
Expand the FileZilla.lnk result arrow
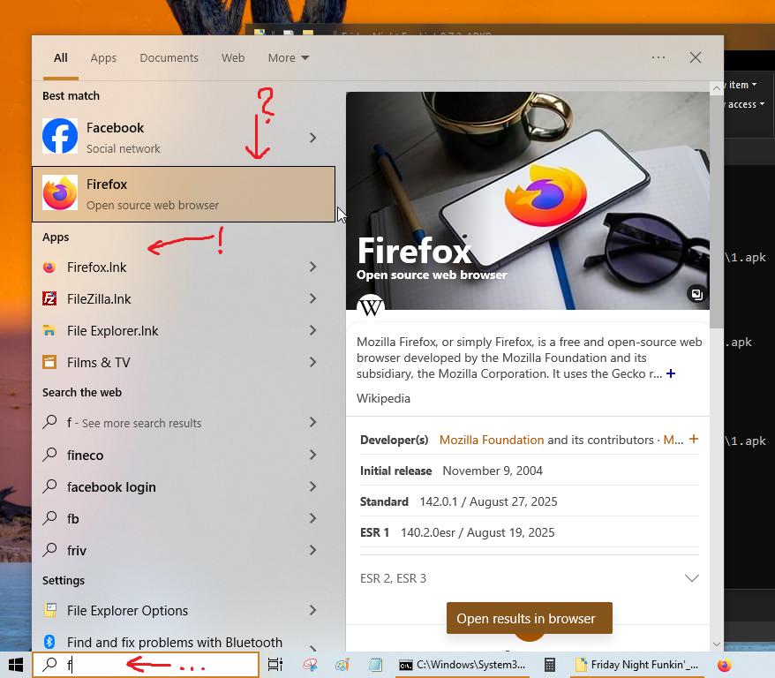(312, 298)
